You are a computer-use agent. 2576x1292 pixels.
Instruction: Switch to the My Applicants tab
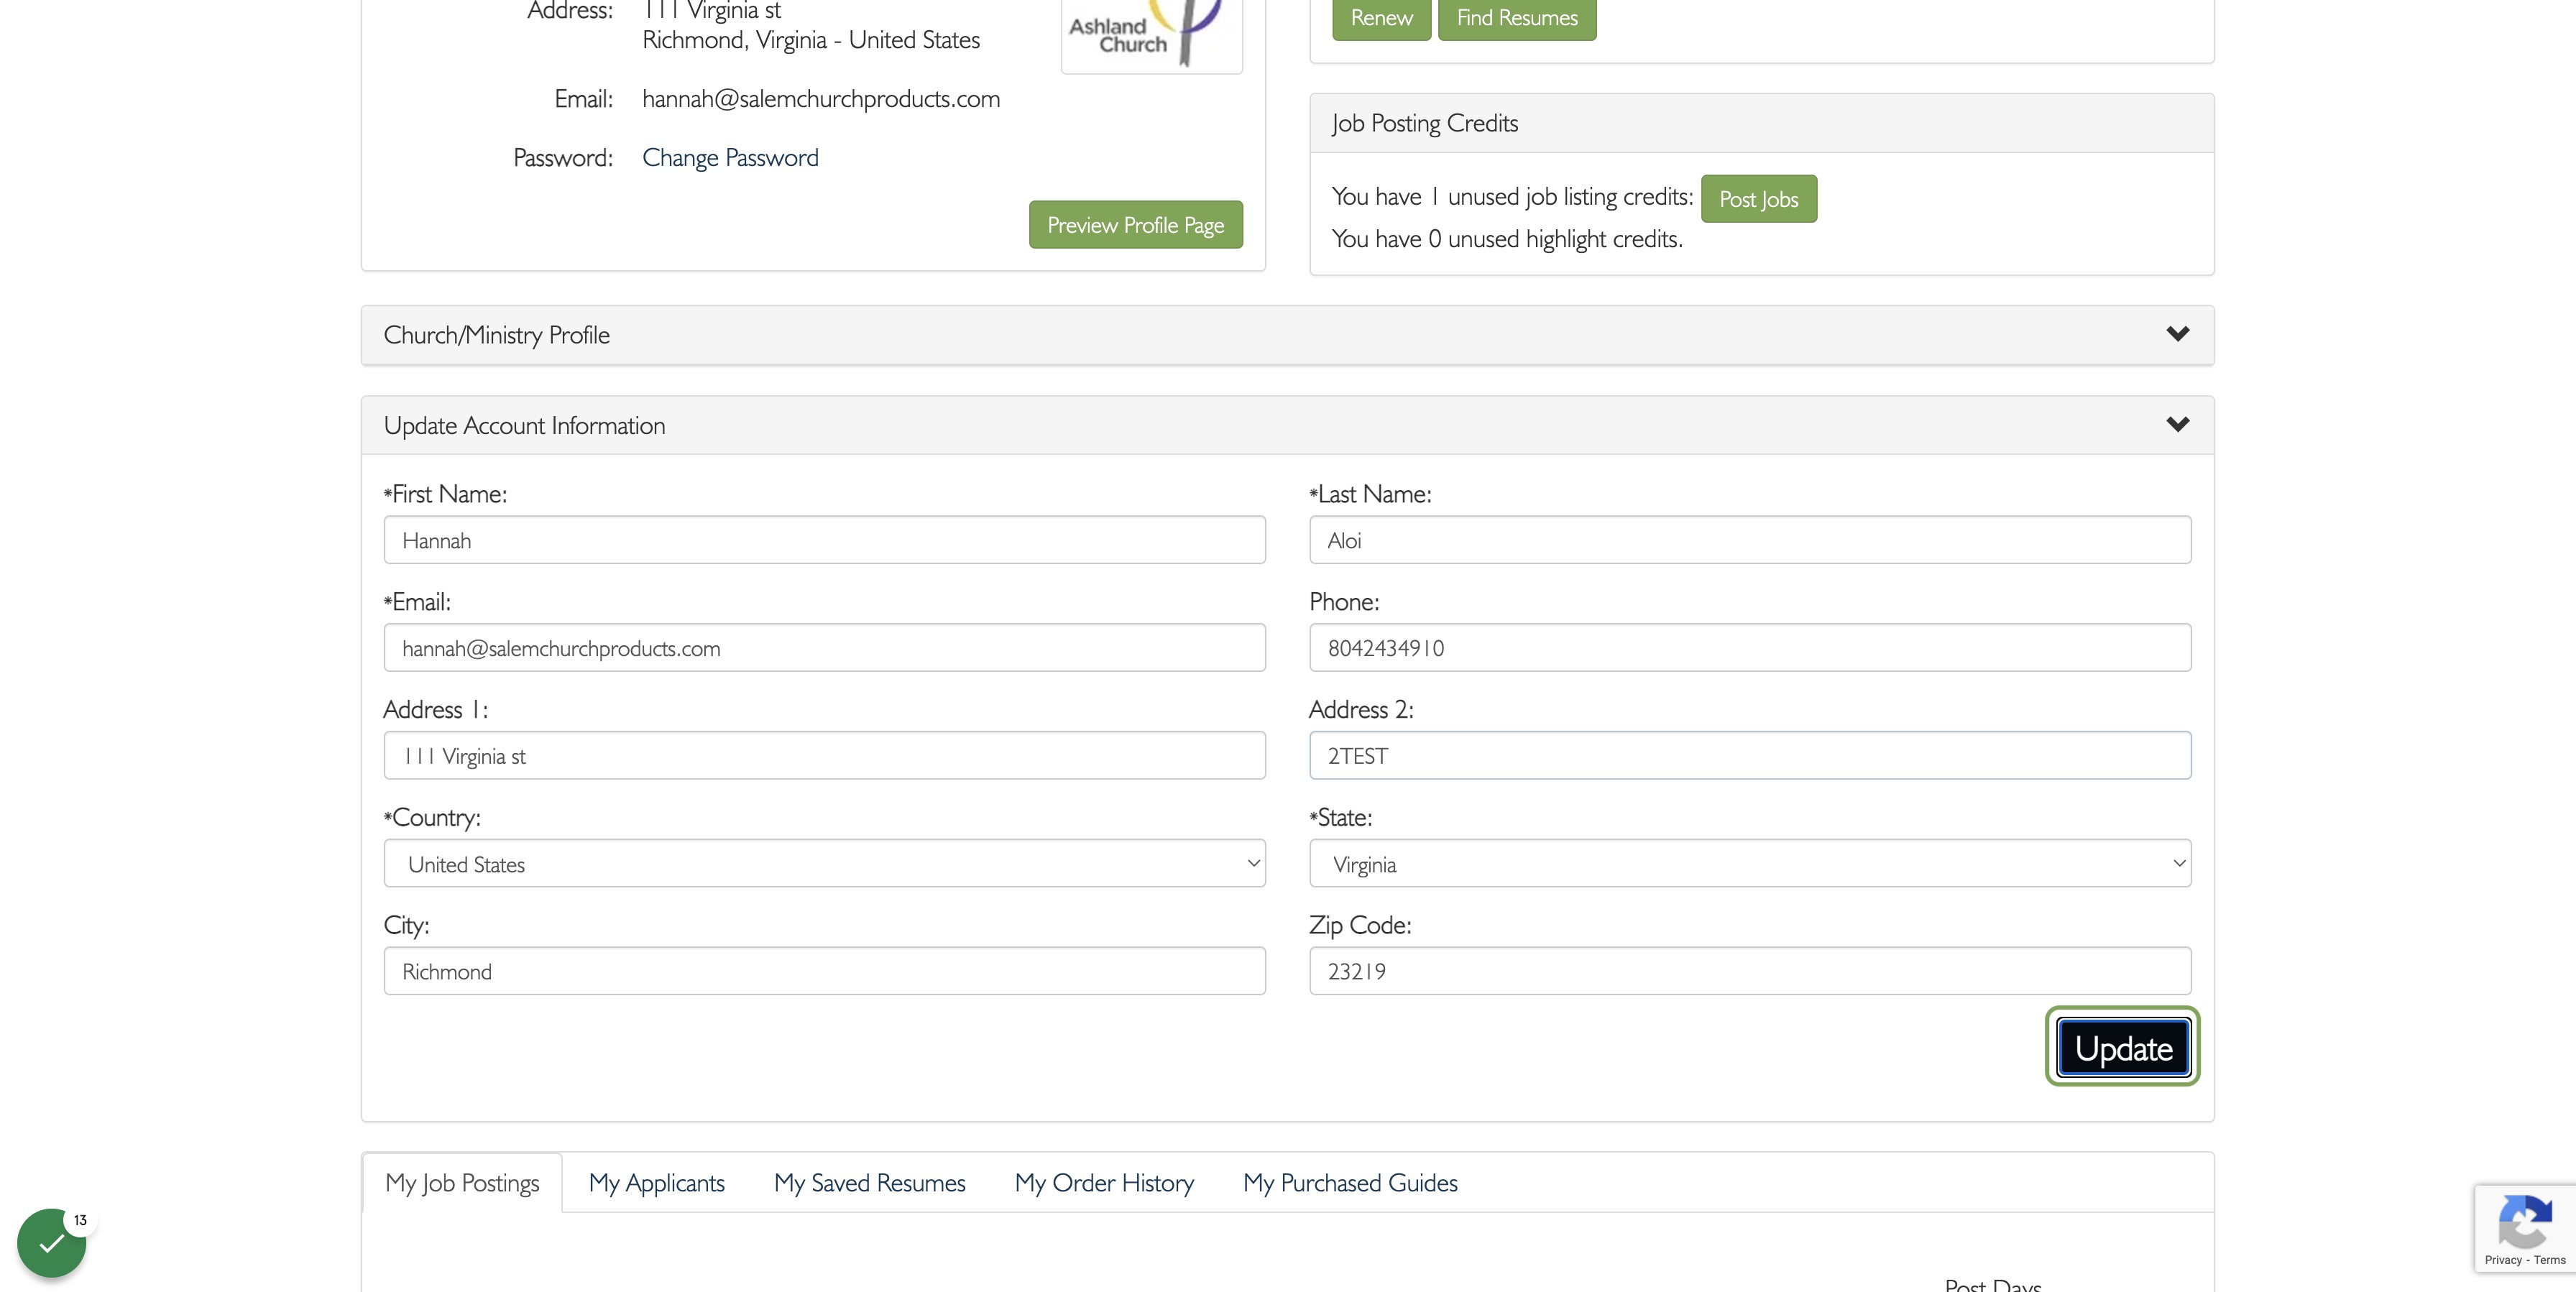(657, 1183)
